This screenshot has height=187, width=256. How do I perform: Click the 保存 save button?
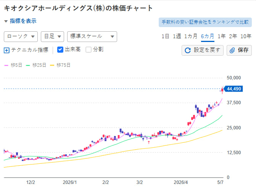pyautogui.click(x=239, y=50)
